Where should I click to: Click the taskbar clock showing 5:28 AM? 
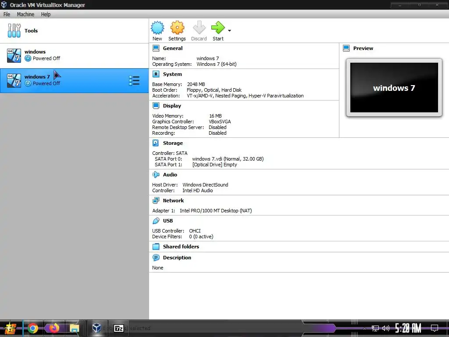[x=408, y=328]
